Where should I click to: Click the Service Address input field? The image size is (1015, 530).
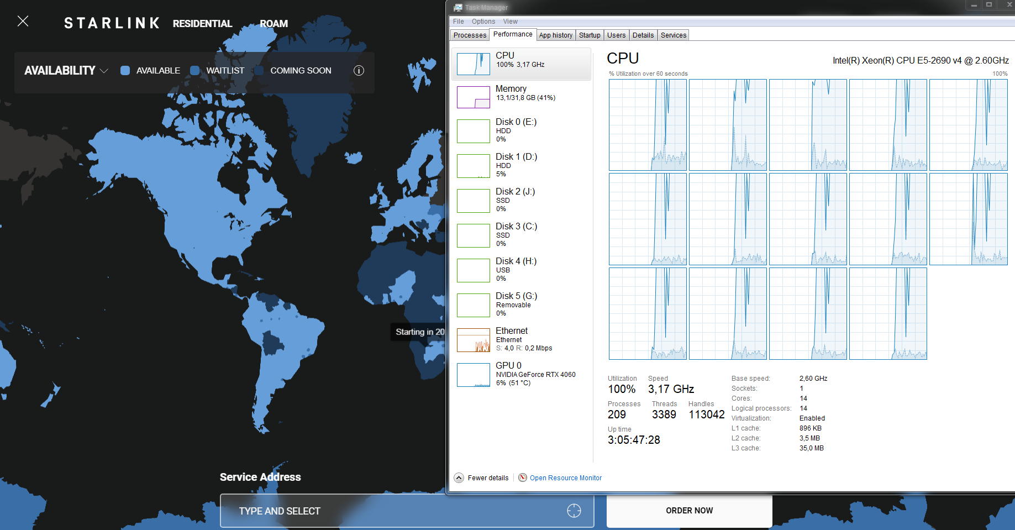coord(407,511)
